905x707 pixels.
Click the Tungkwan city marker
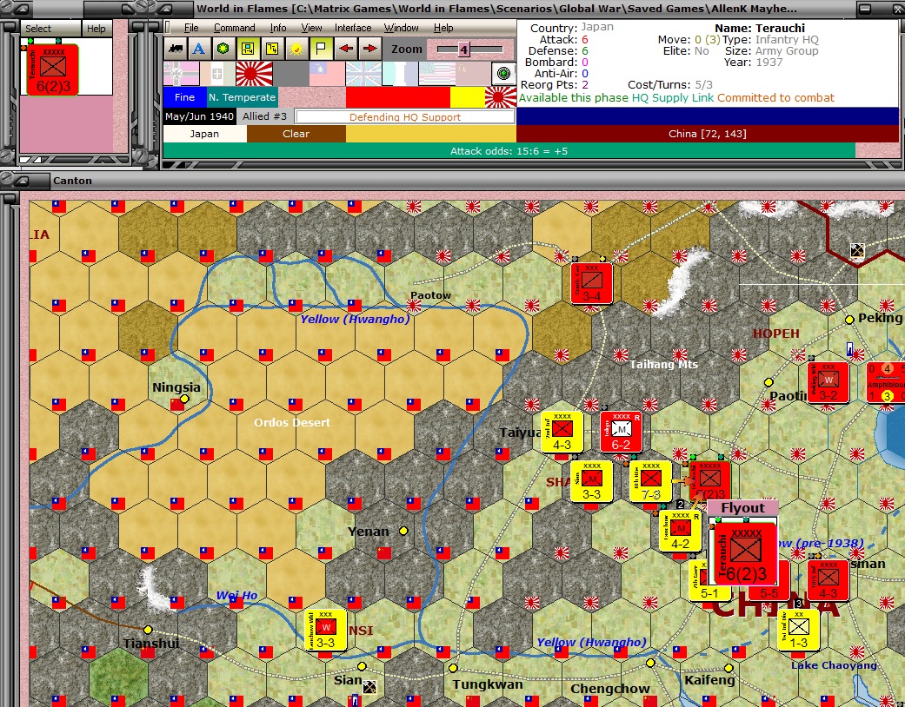(x=452, y=669)
